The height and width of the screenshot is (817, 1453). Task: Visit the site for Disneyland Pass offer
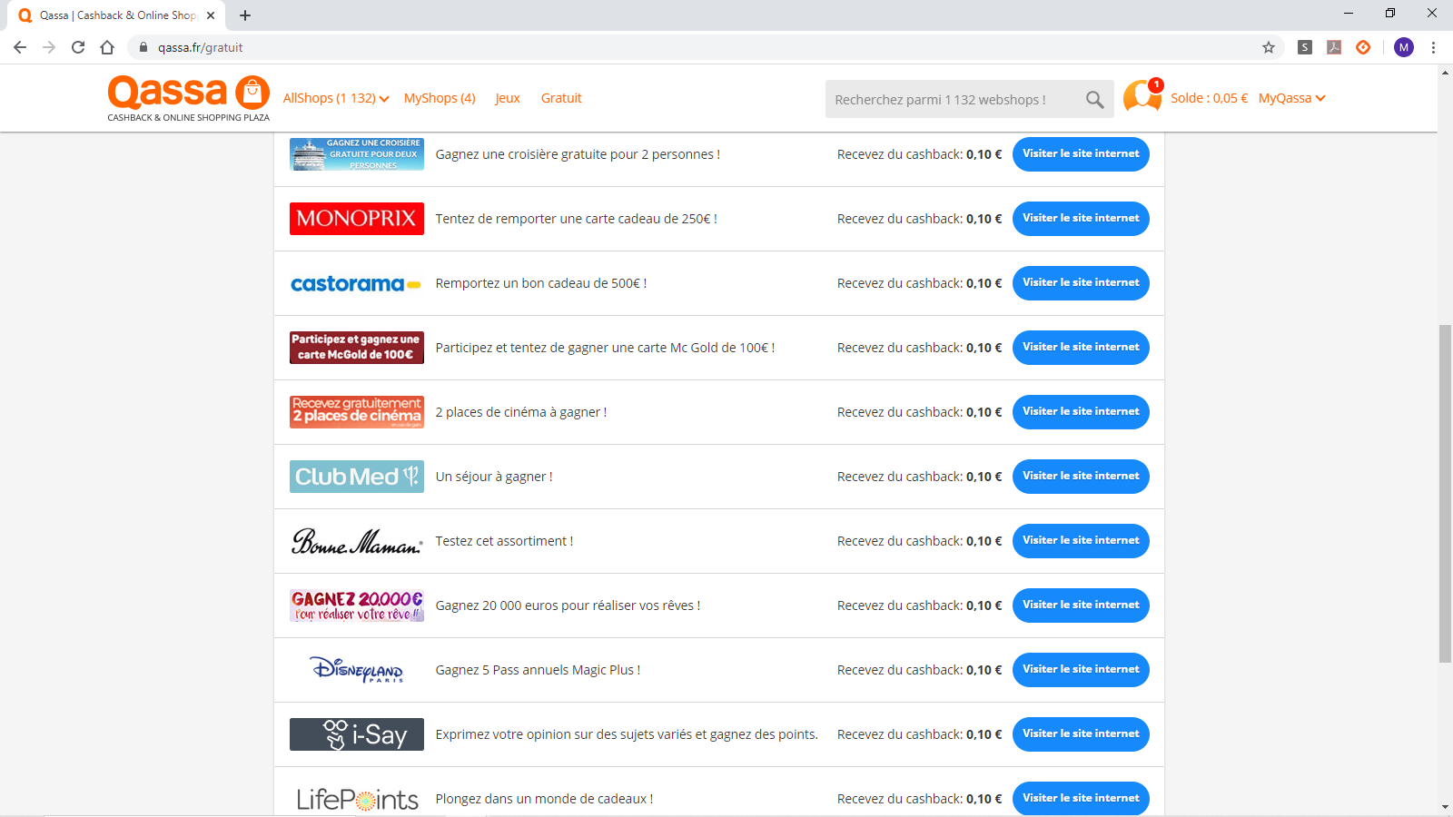tap(1081, 670)
